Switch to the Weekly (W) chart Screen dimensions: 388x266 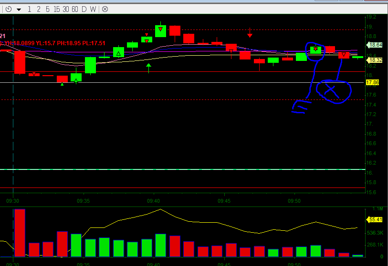(94, 9)
